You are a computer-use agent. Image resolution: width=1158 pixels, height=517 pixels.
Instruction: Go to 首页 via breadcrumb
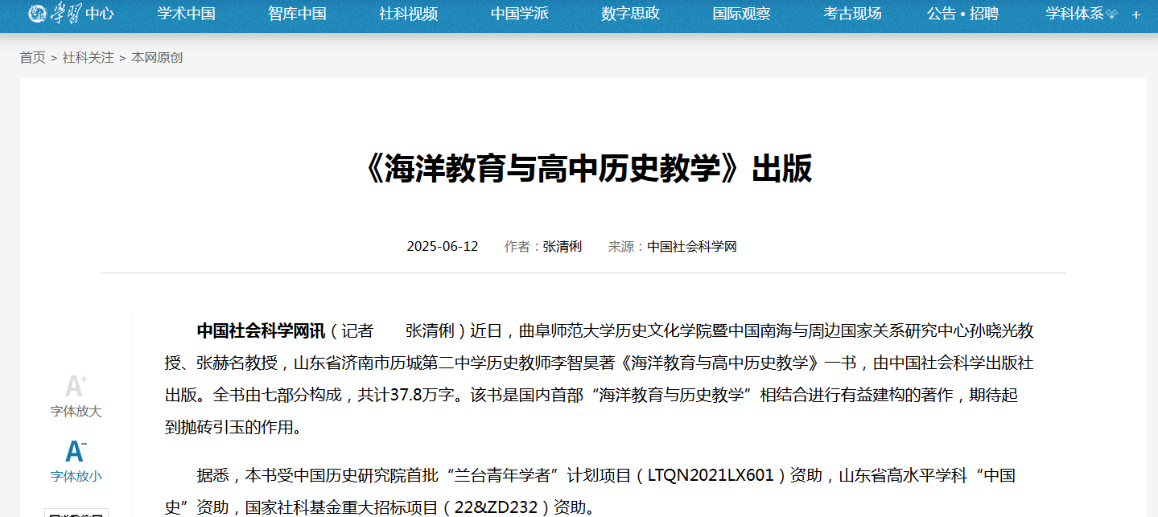click(33, 58)
